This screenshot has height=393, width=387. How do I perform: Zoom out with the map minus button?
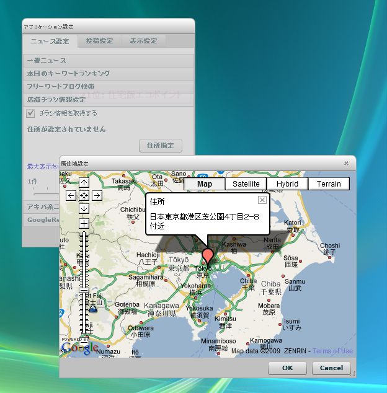click(84, 342)
